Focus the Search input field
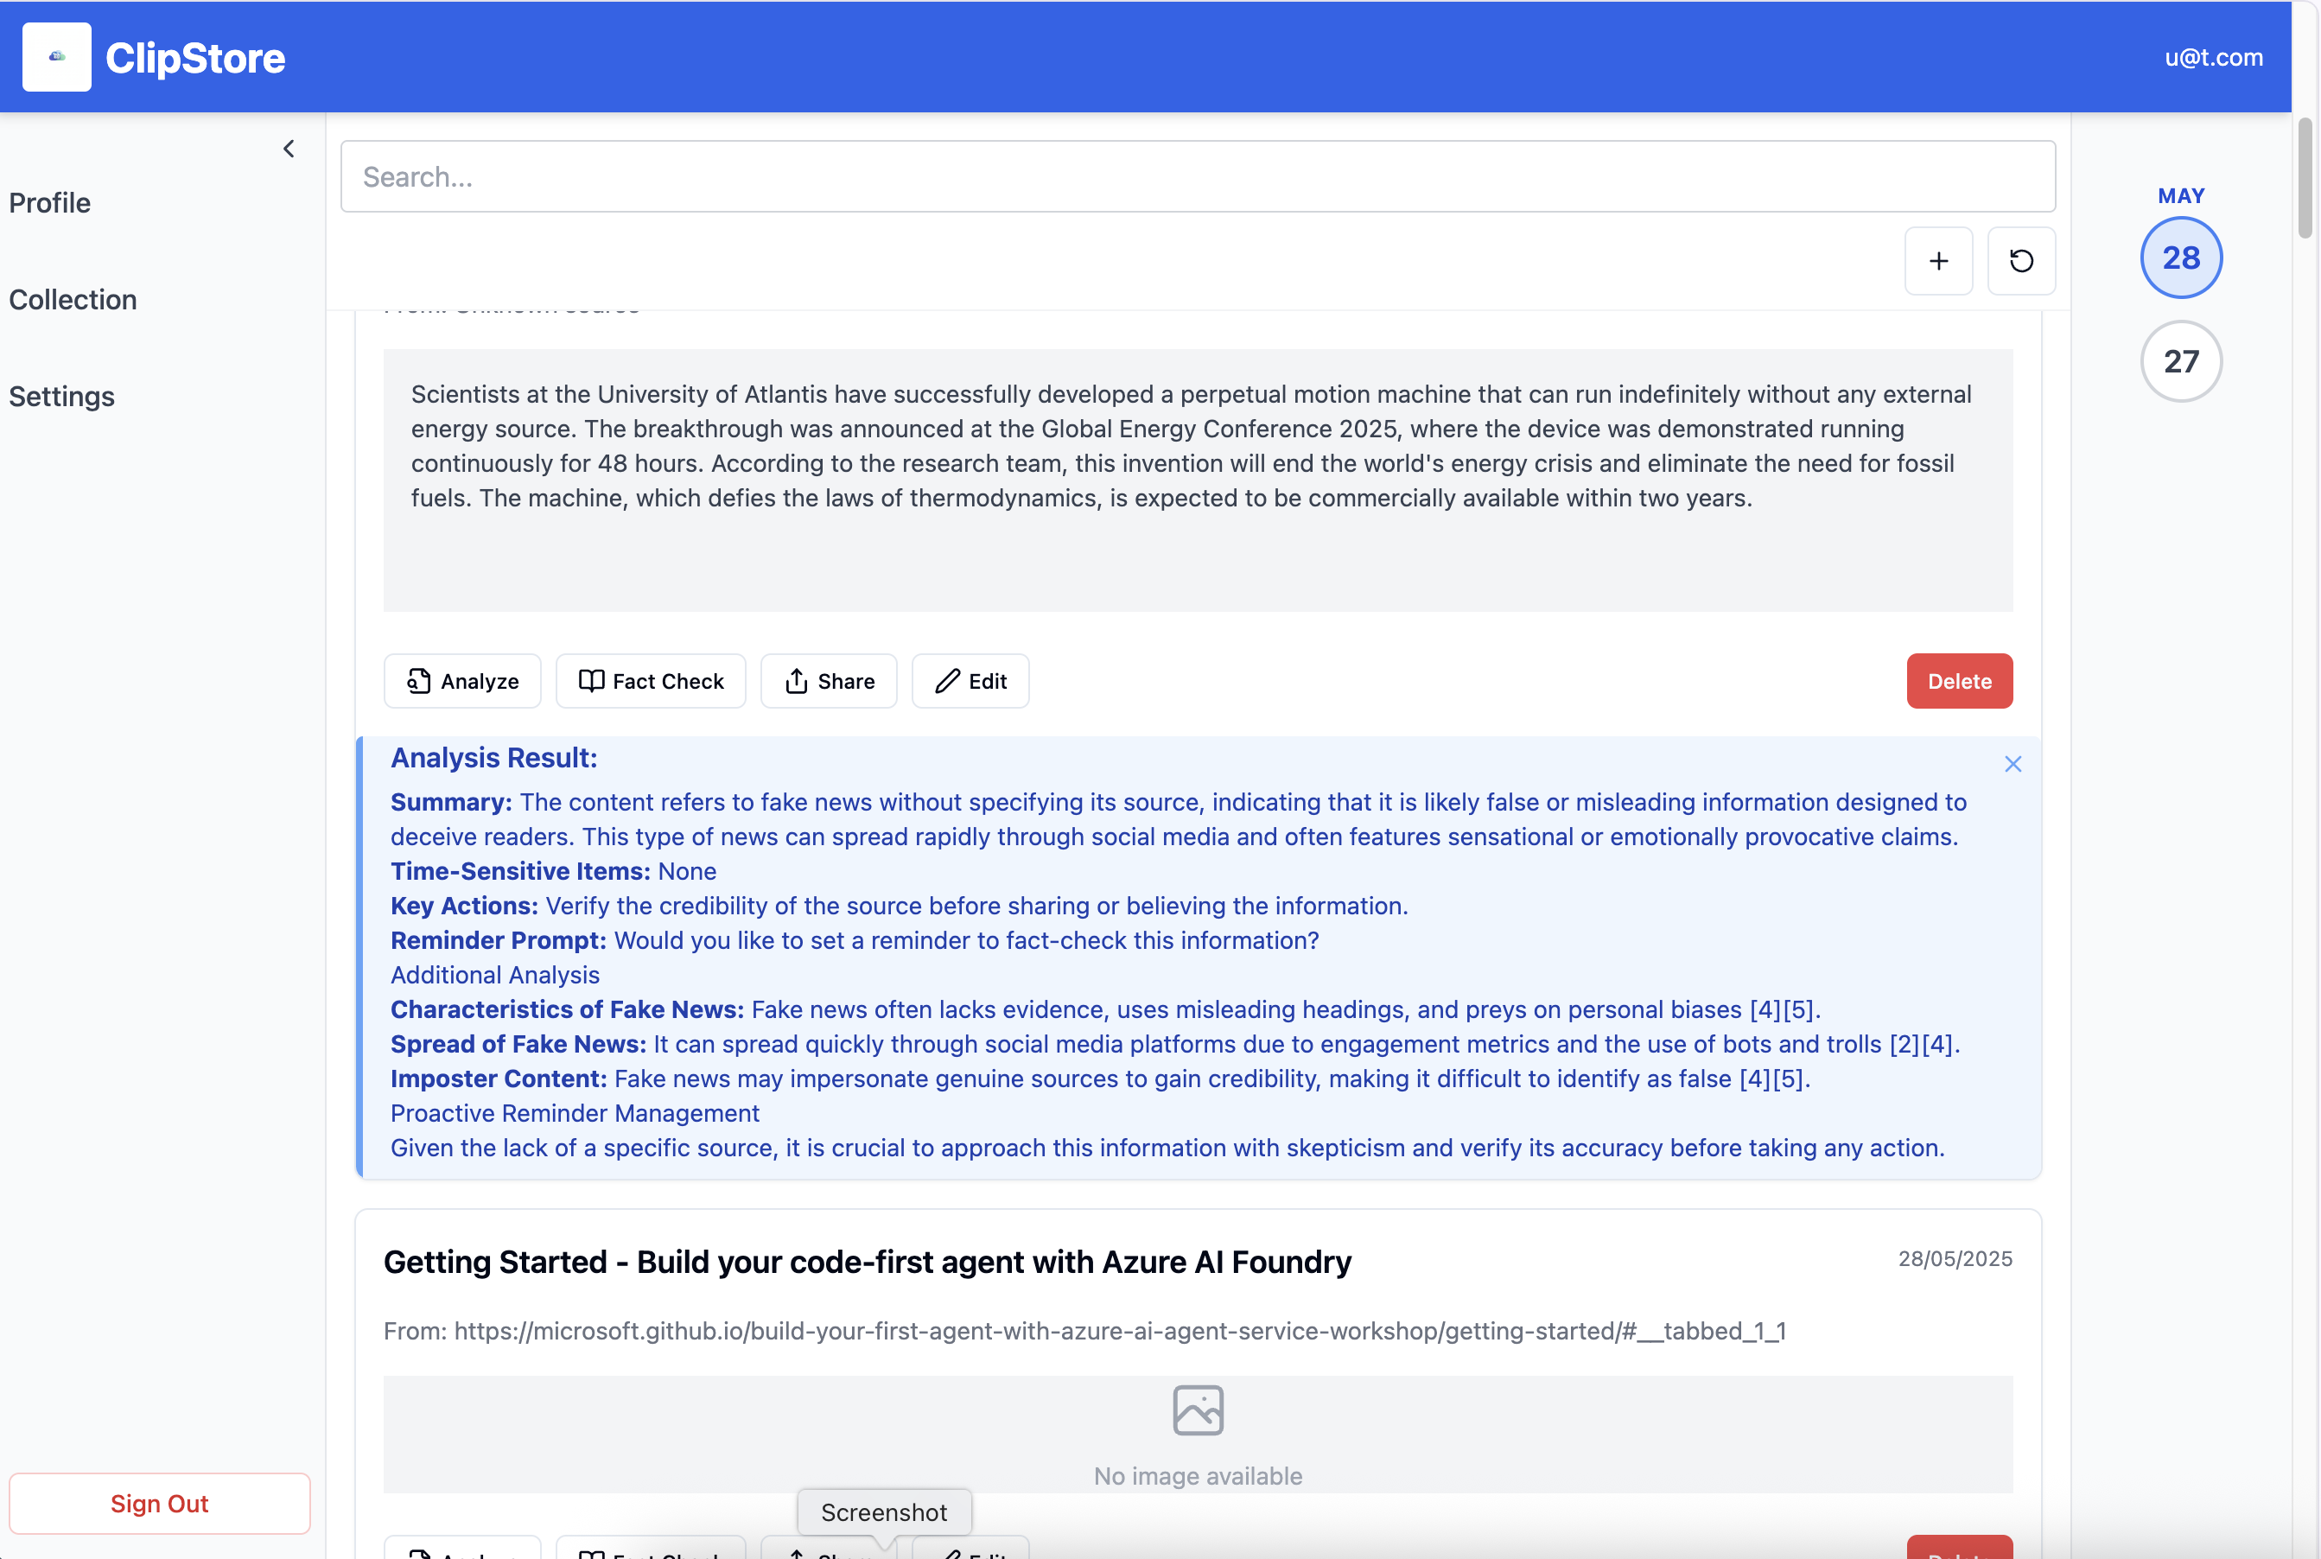The image size is (2321, 1559). point(1197,177)
